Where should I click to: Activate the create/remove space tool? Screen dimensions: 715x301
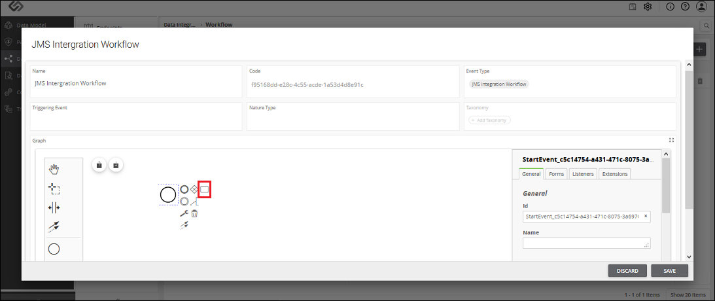coord(54,207)
